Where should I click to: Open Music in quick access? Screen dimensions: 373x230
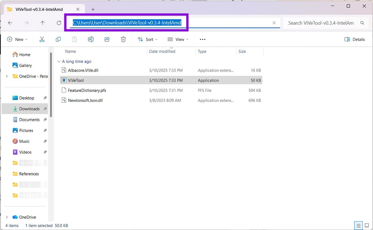(24, 141)
